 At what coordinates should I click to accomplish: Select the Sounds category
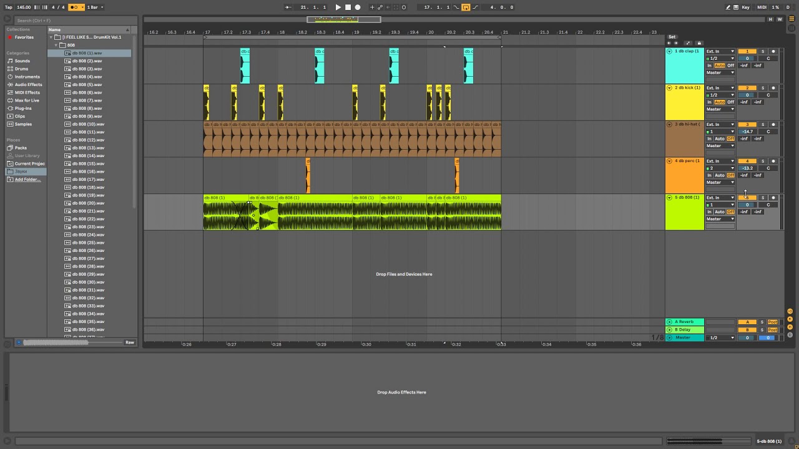(22, 61)
